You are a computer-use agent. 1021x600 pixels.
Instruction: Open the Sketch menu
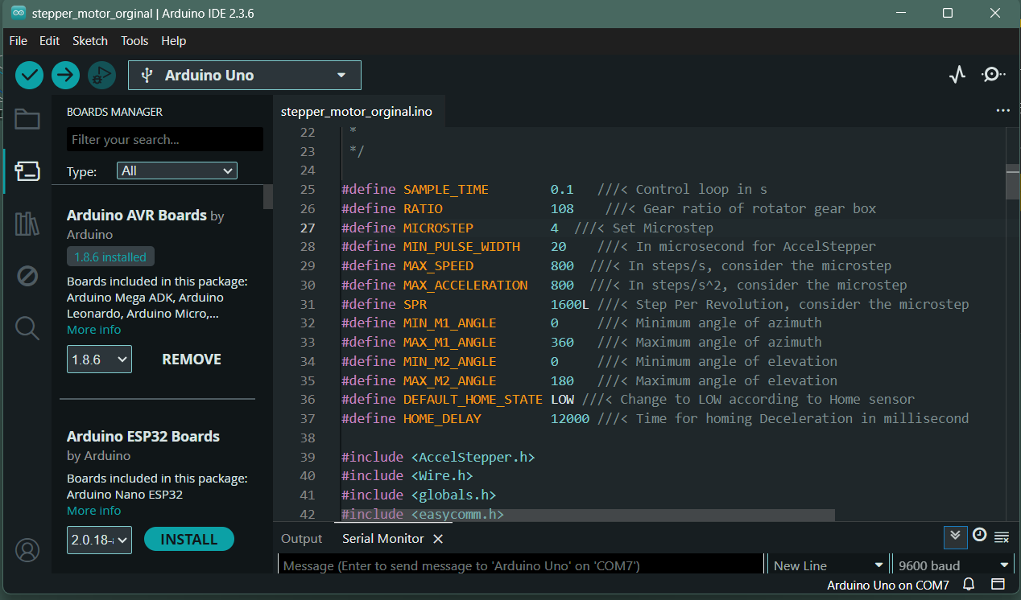[x=90, y=41]
